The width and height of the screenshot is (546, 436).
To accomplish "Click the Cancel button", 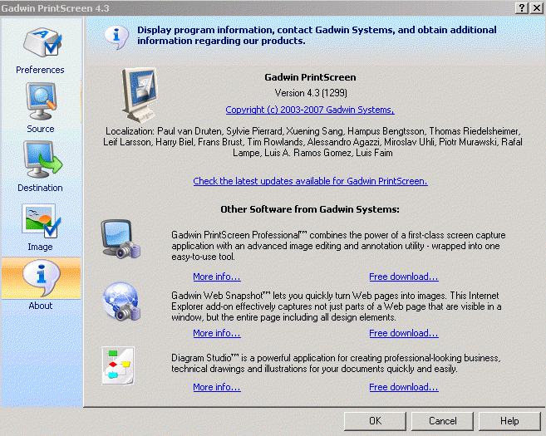I will 442,421.
